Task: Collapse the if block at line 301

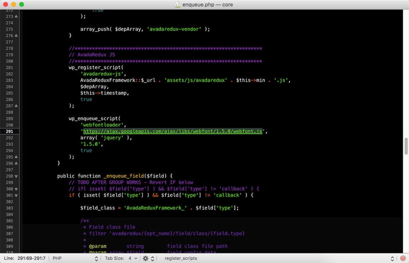Action: 16,195
